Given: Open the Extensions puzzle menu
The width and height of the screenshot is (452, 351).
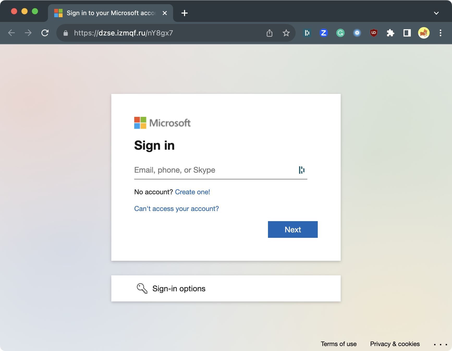Looking at the screenshot, I should 390,33.
